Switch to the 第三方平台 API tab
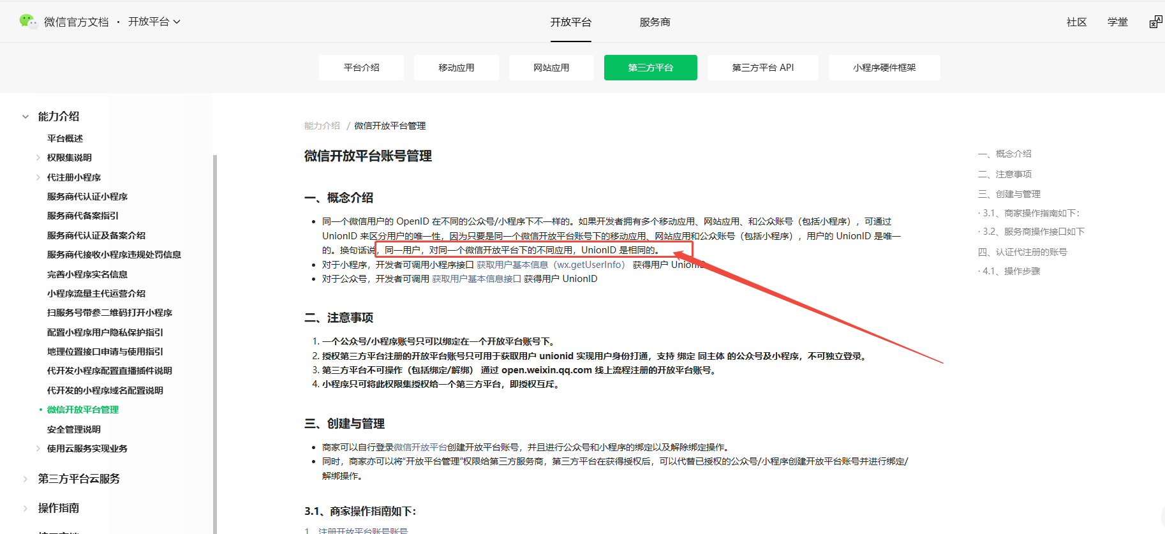The image size is (1165, 534). 763,68
